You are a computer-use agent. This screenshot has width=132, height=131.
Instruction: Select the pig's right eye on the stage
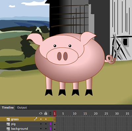click(x=70, y=46)
